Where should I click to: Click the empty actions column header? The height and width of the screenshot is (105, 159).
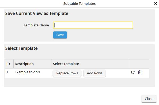[139, 64]
